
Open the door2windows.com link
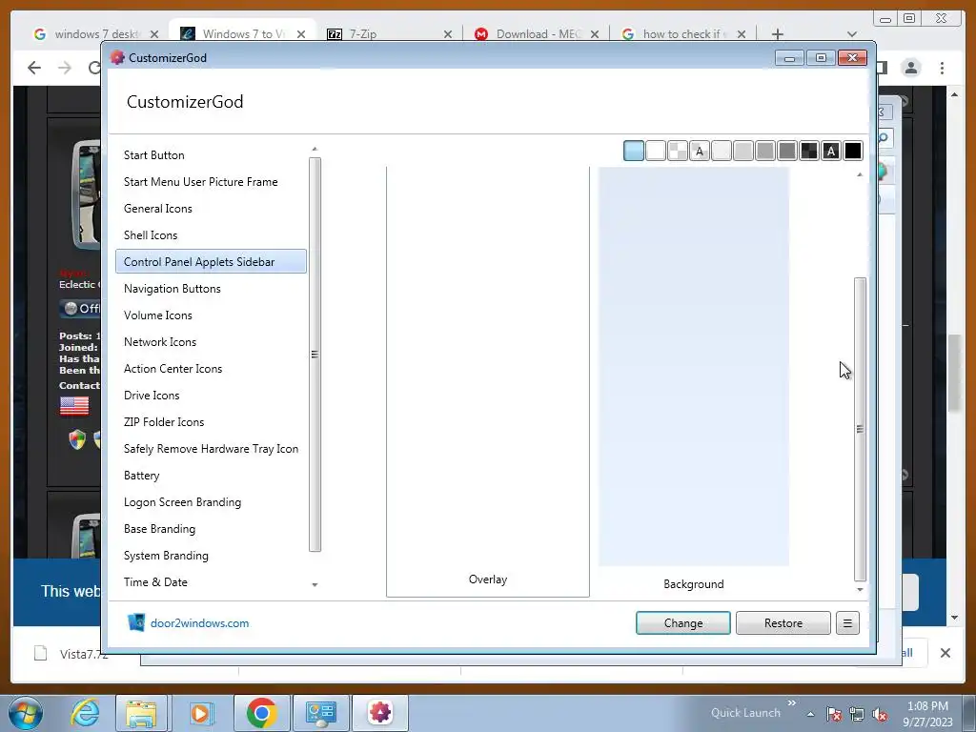tap(199, 623)
